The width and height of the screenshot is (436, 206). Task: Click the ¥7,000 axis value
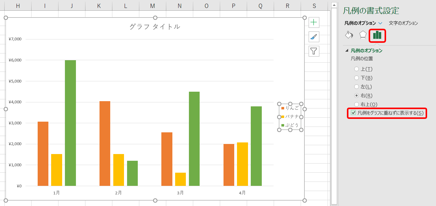coord(15,39)
